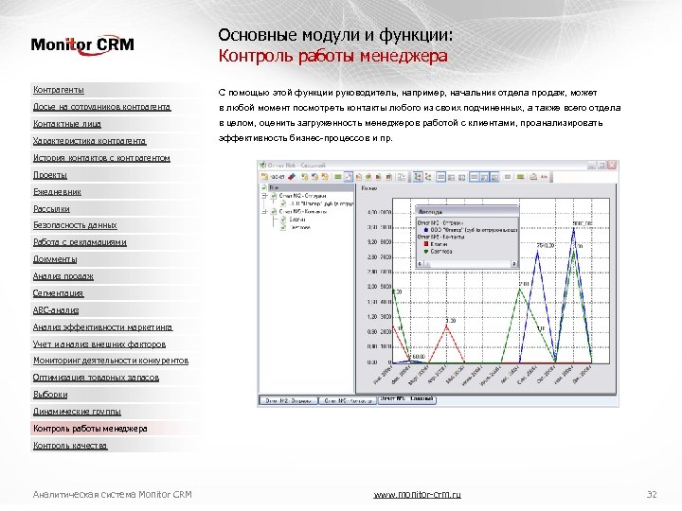The width and height of the screenshot is (682, 511).
Task: Toggle the highlighted tree-structure toolbar icon
Action: pyautogui.click(x=418, y=177)
